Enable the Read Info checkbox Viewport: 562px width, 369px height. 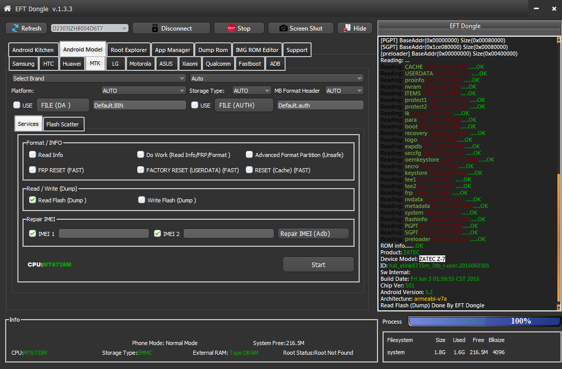33,154
